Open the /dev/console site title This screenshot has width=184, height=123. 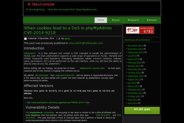pyautogui.click(x=41, y=4)
